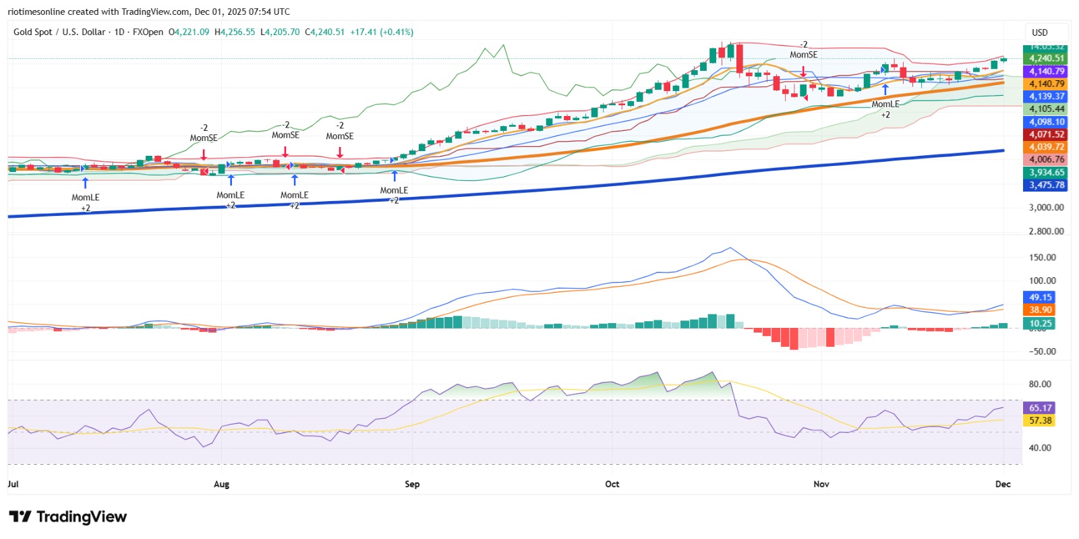
Task: Click the +17.41 (+0.41%) change value
Action: pos(382,32)
